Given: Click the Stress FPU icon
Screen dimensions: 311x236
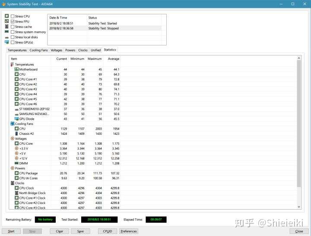Looking at the screenshot, I should [x=7, y=21].
